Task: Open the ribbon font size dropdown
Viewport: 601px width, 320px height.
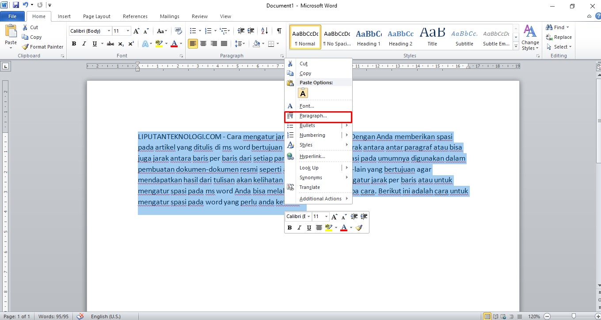Action: (128, 31)
